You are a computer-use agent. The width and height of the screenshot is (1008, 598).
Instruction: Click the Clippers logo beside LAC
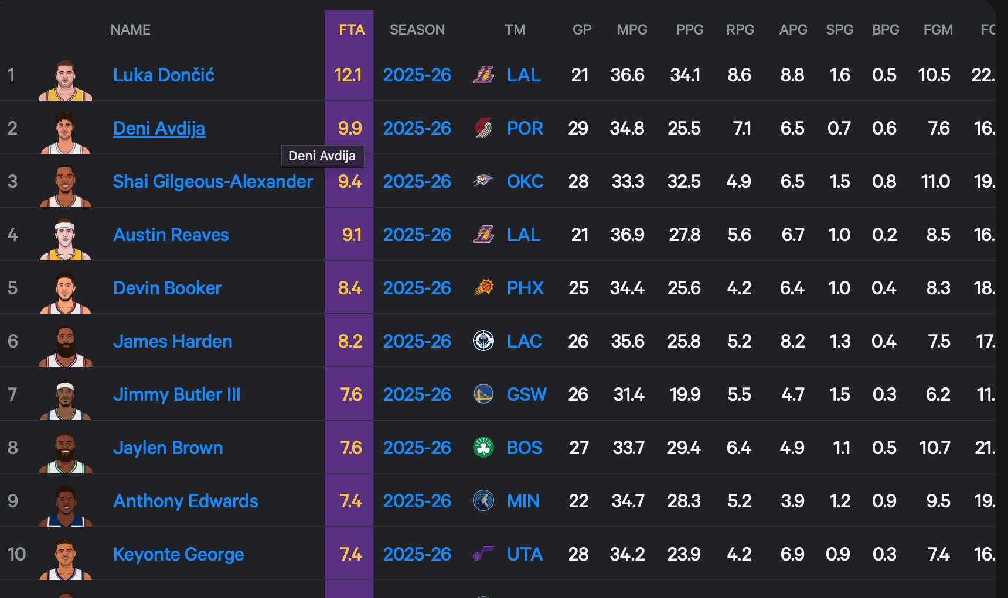(483, 341)
